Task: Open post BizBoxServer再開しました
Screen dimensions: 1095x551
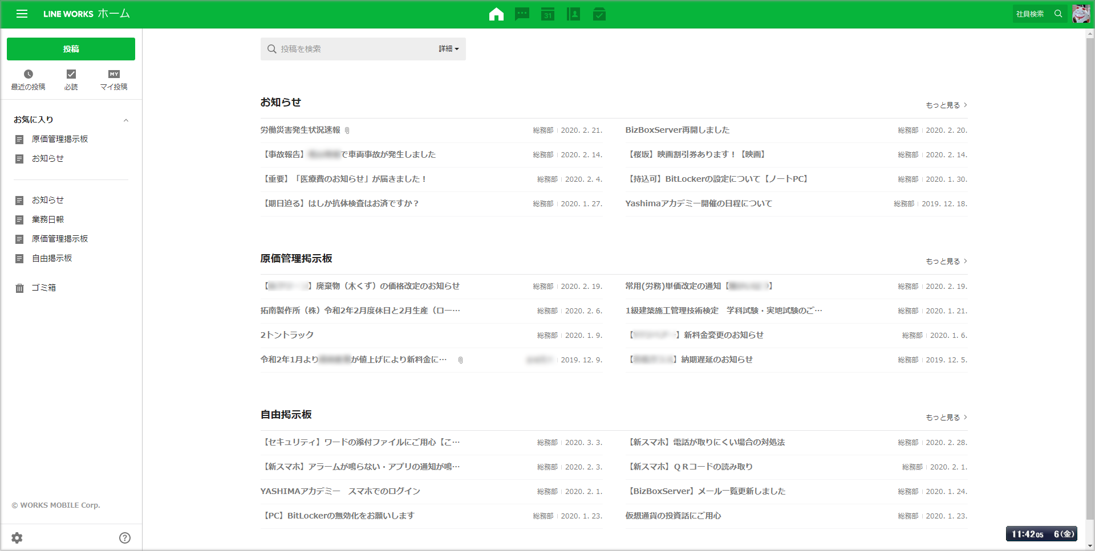Action: point(677,130)
